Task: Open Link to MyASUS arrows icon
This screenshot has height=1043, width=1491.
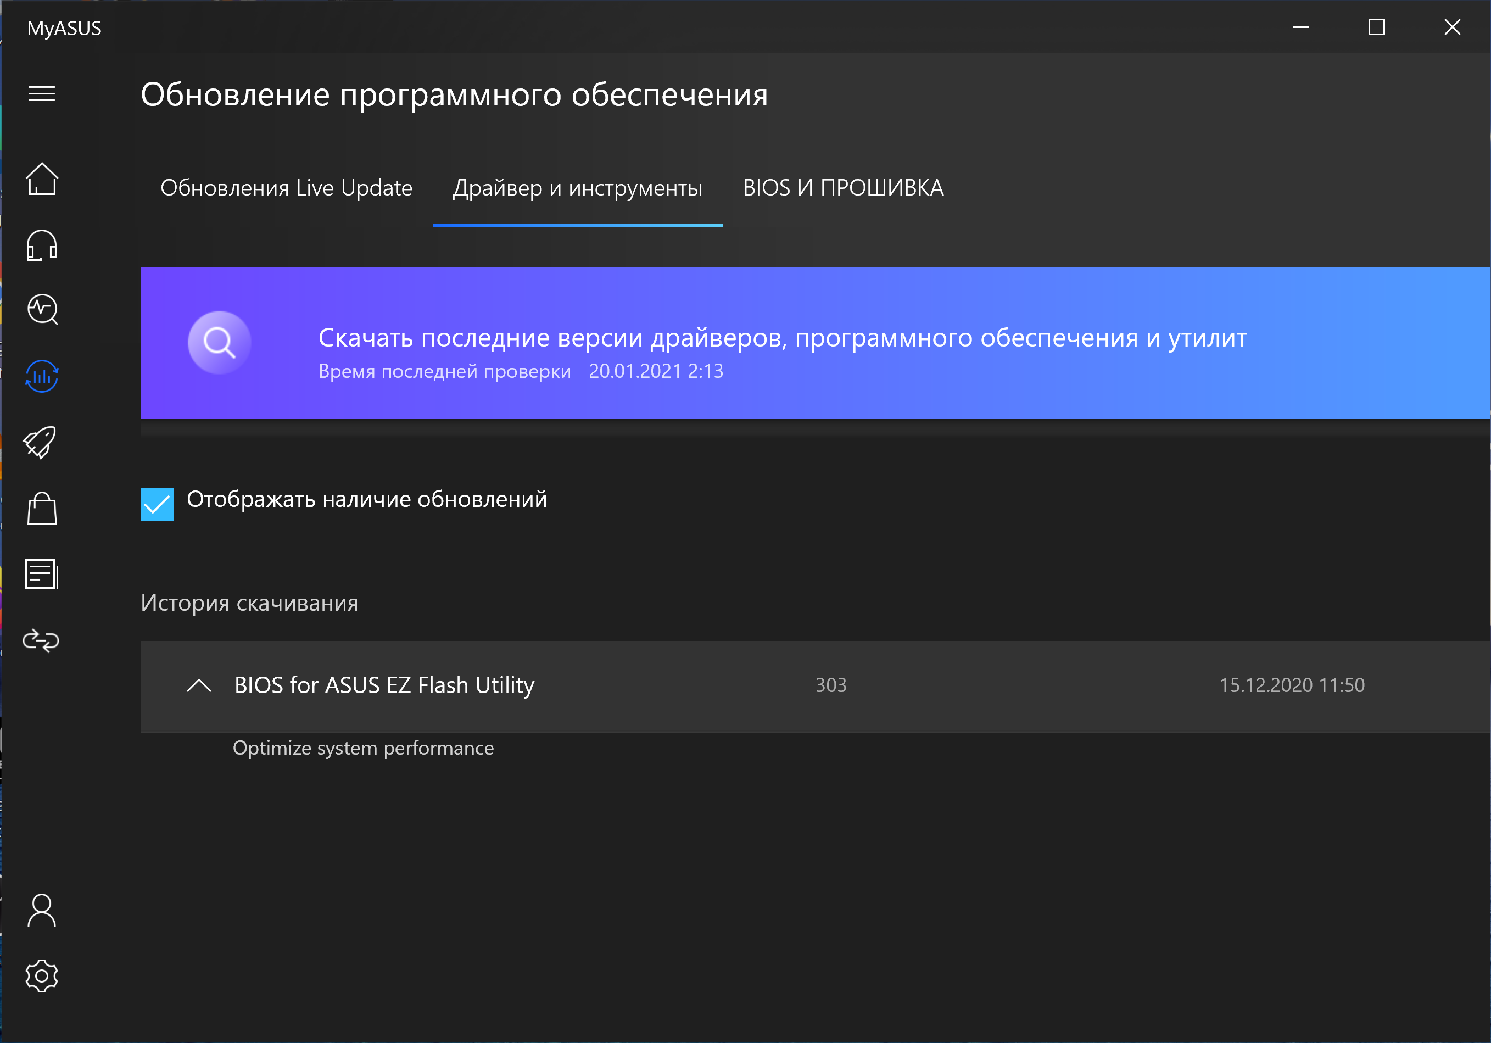Action: coord(41,640)
